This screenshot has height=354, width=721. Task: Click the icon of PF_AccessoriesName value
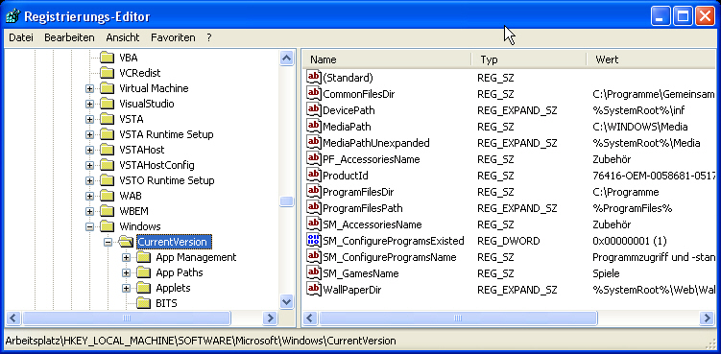314,159
